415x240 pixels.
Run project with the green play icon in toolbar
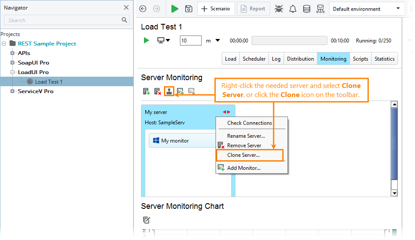point(174,9)
